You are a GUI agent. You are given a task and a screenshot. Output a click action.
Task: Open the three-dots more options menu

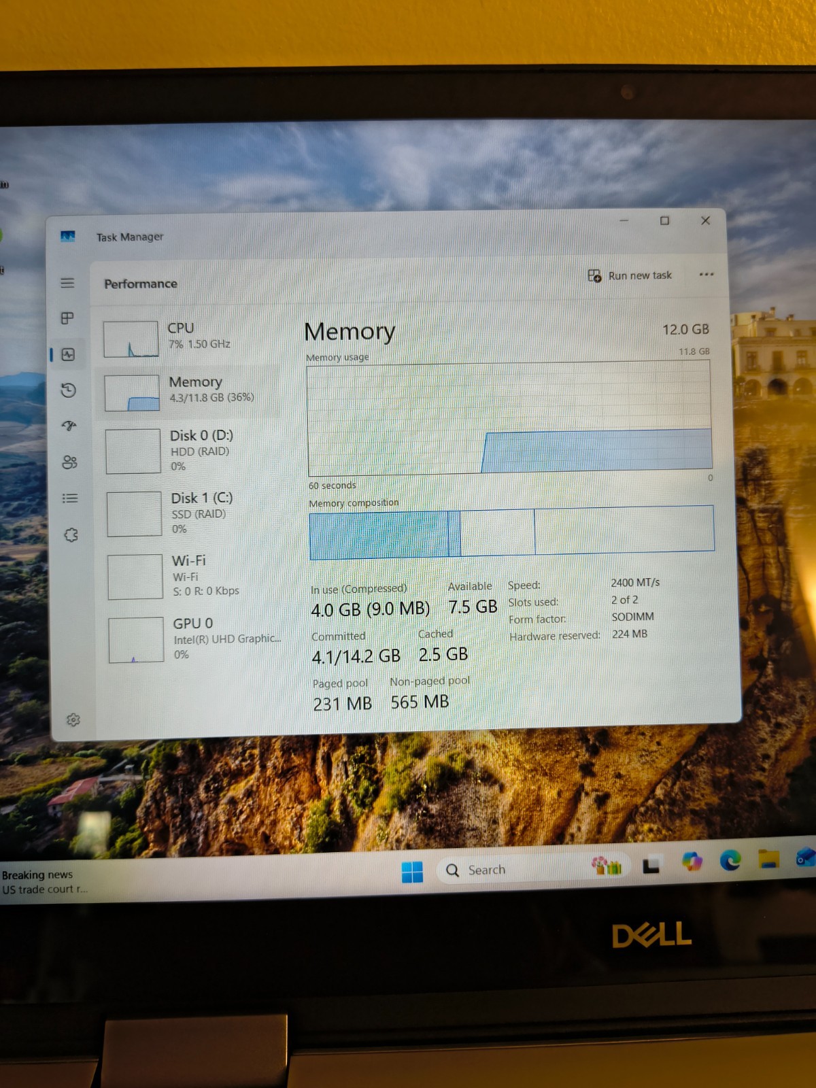pos(707,274)
